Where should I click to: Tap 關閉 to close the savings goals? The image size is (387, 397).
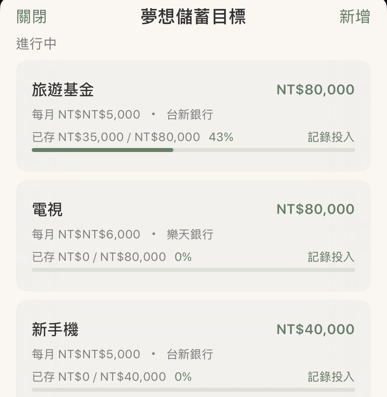click(31, 17)
